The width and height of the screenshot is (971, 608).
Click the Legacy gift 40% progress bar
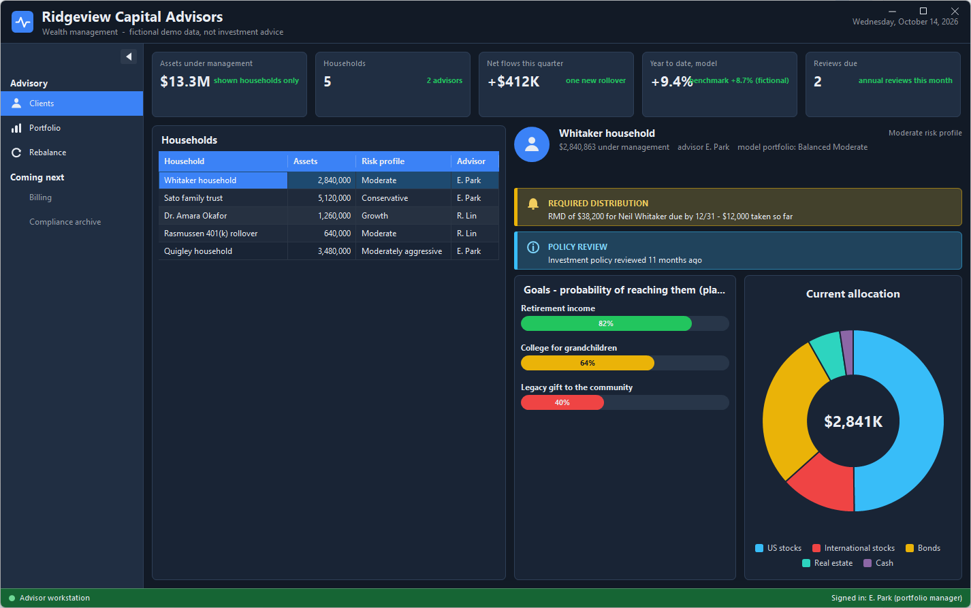click(625, 402)
